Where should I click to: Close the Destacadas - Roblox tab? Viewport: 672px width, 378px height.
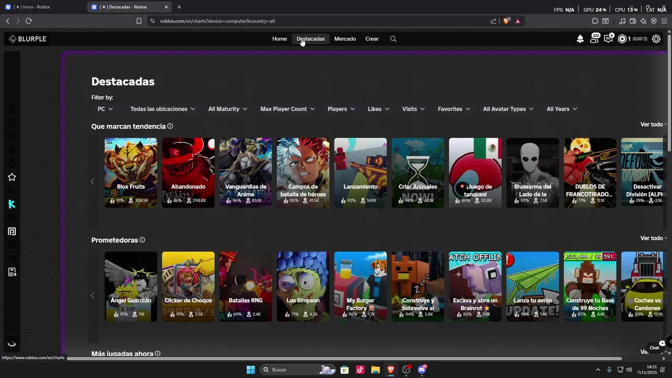[166, 7]
